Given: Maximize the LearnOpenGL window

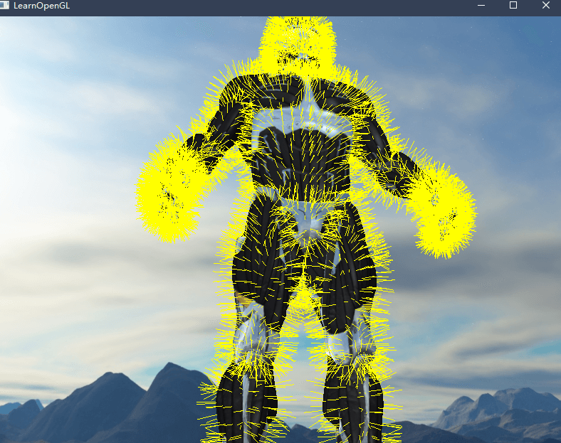Looking at the screenshot, I should point(513,6).
